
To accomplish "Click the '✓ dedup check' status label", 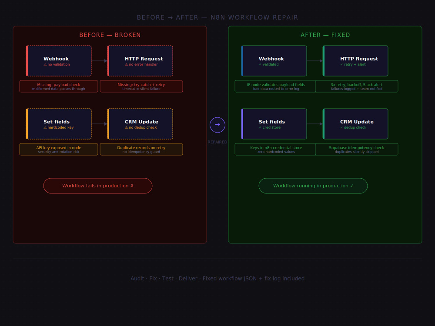I will pos(353,127).
